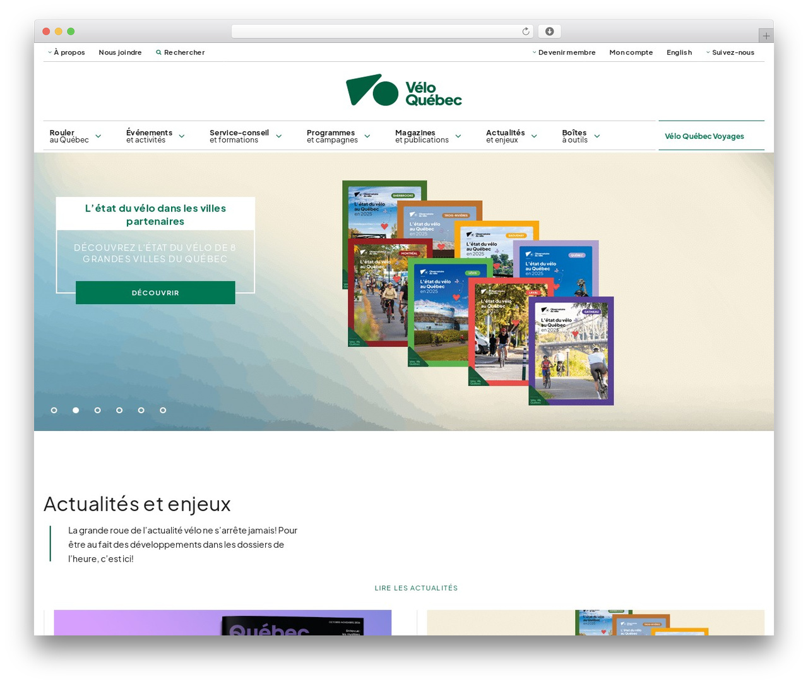Expand Magazines et publications chevron
Image resolution: width=808 pixels, height=684 pixels.
(x=458, y=136)
